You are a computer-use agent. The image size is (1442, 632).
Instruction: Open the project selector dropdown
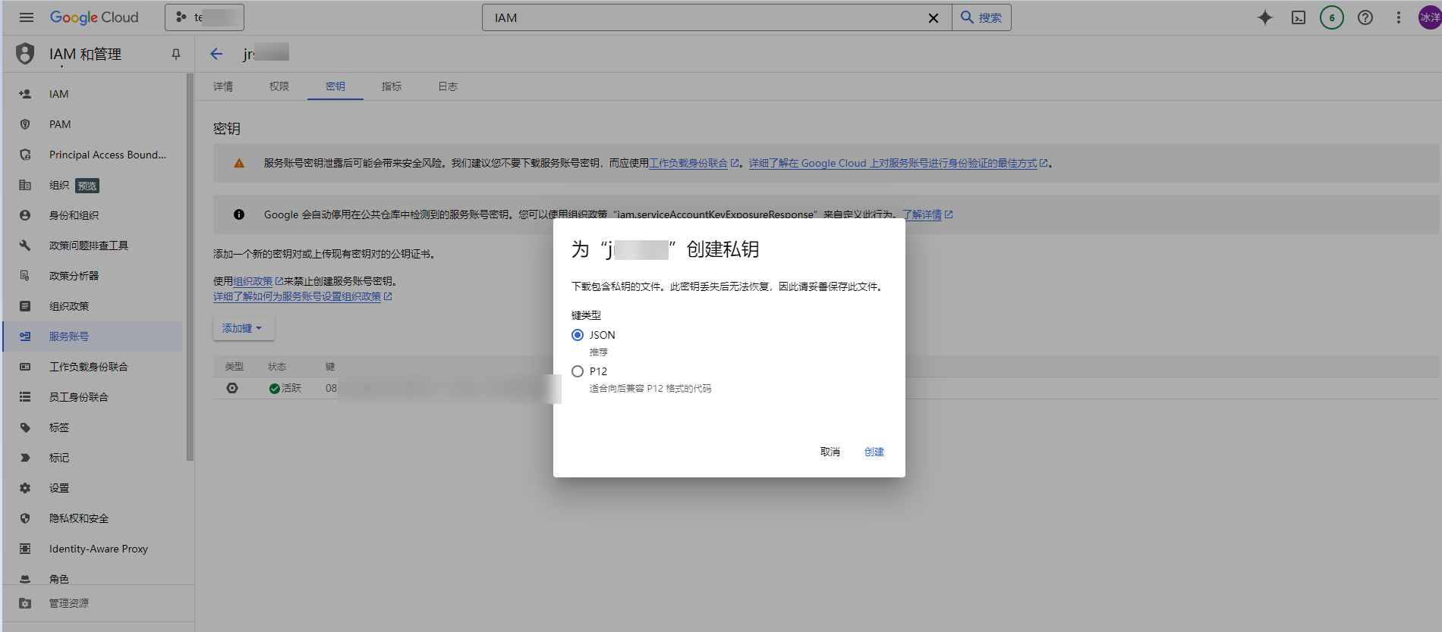(x=204, y=17)
